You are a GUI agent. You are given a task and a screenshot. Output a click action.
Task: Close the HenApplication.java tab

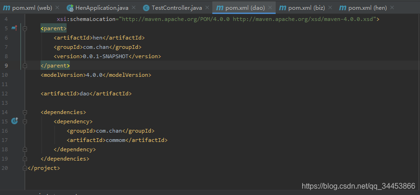pyautogui.click(x=134, y=8)
